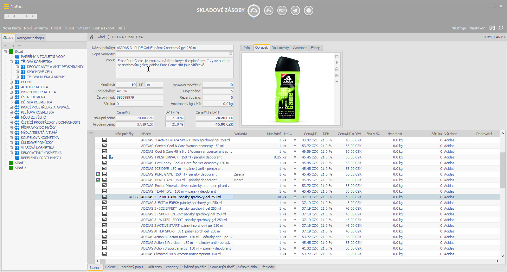Expand the SPRCHOVÉ GELY node
This screenshot has width=507, height=272.
(x=17, y=72)
